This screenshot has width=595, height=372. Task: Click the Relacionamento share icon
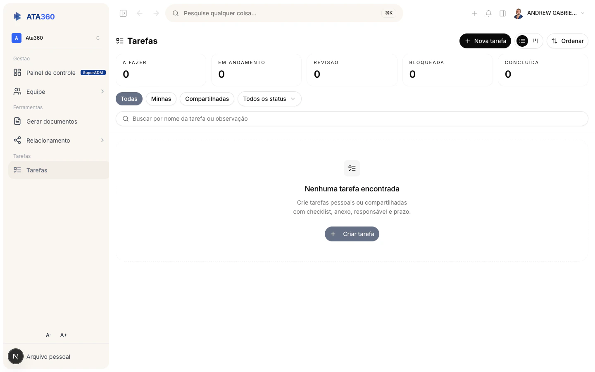(17, 140)
